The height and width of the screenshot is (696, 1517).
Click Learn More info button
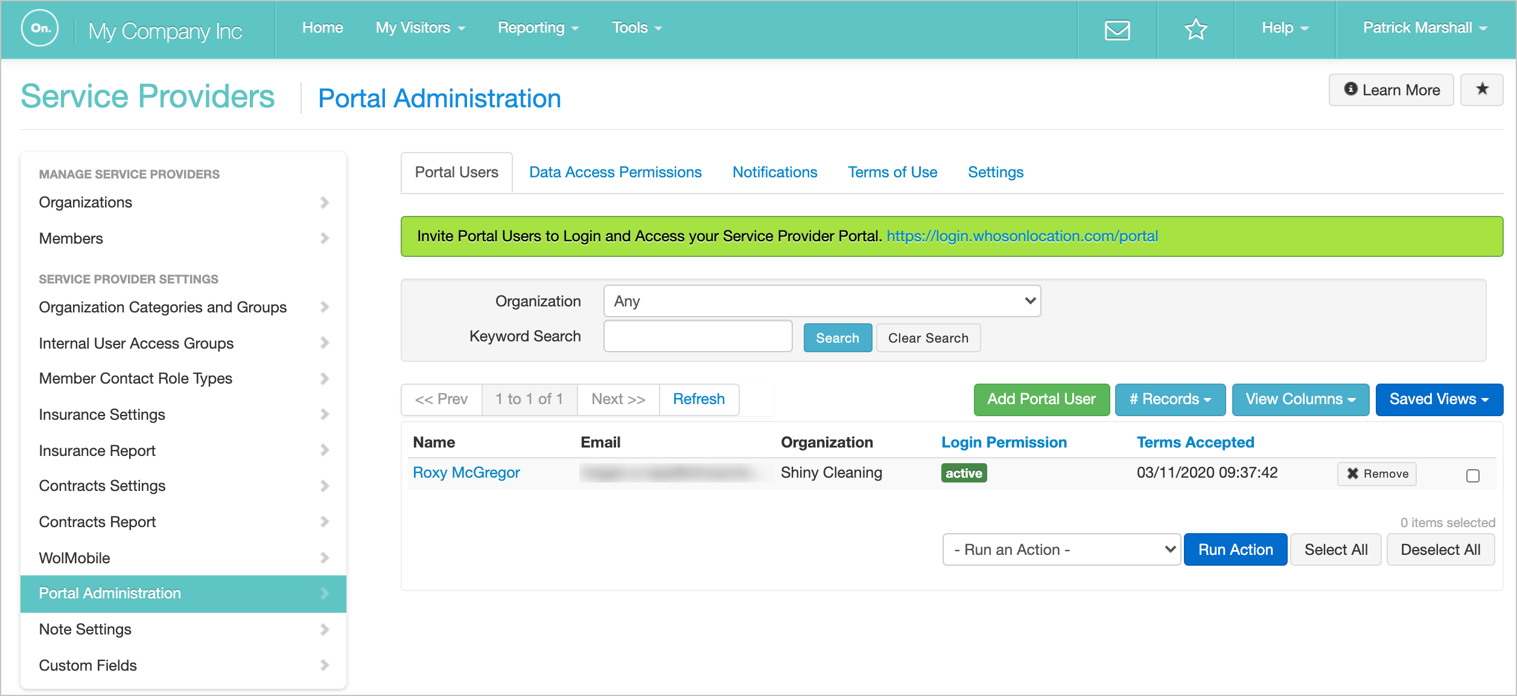[x=1391, y=90]
